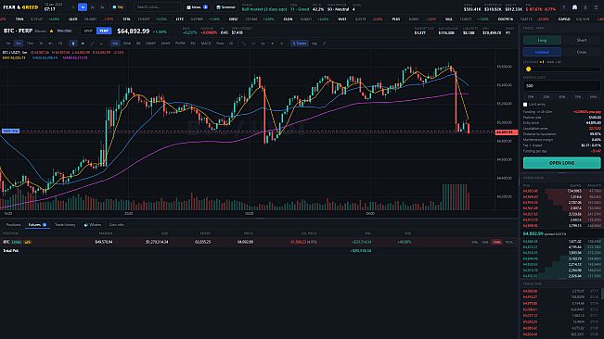Screen dimensions: 604x339
Task: Open the Screener
Action: (225, 6)
